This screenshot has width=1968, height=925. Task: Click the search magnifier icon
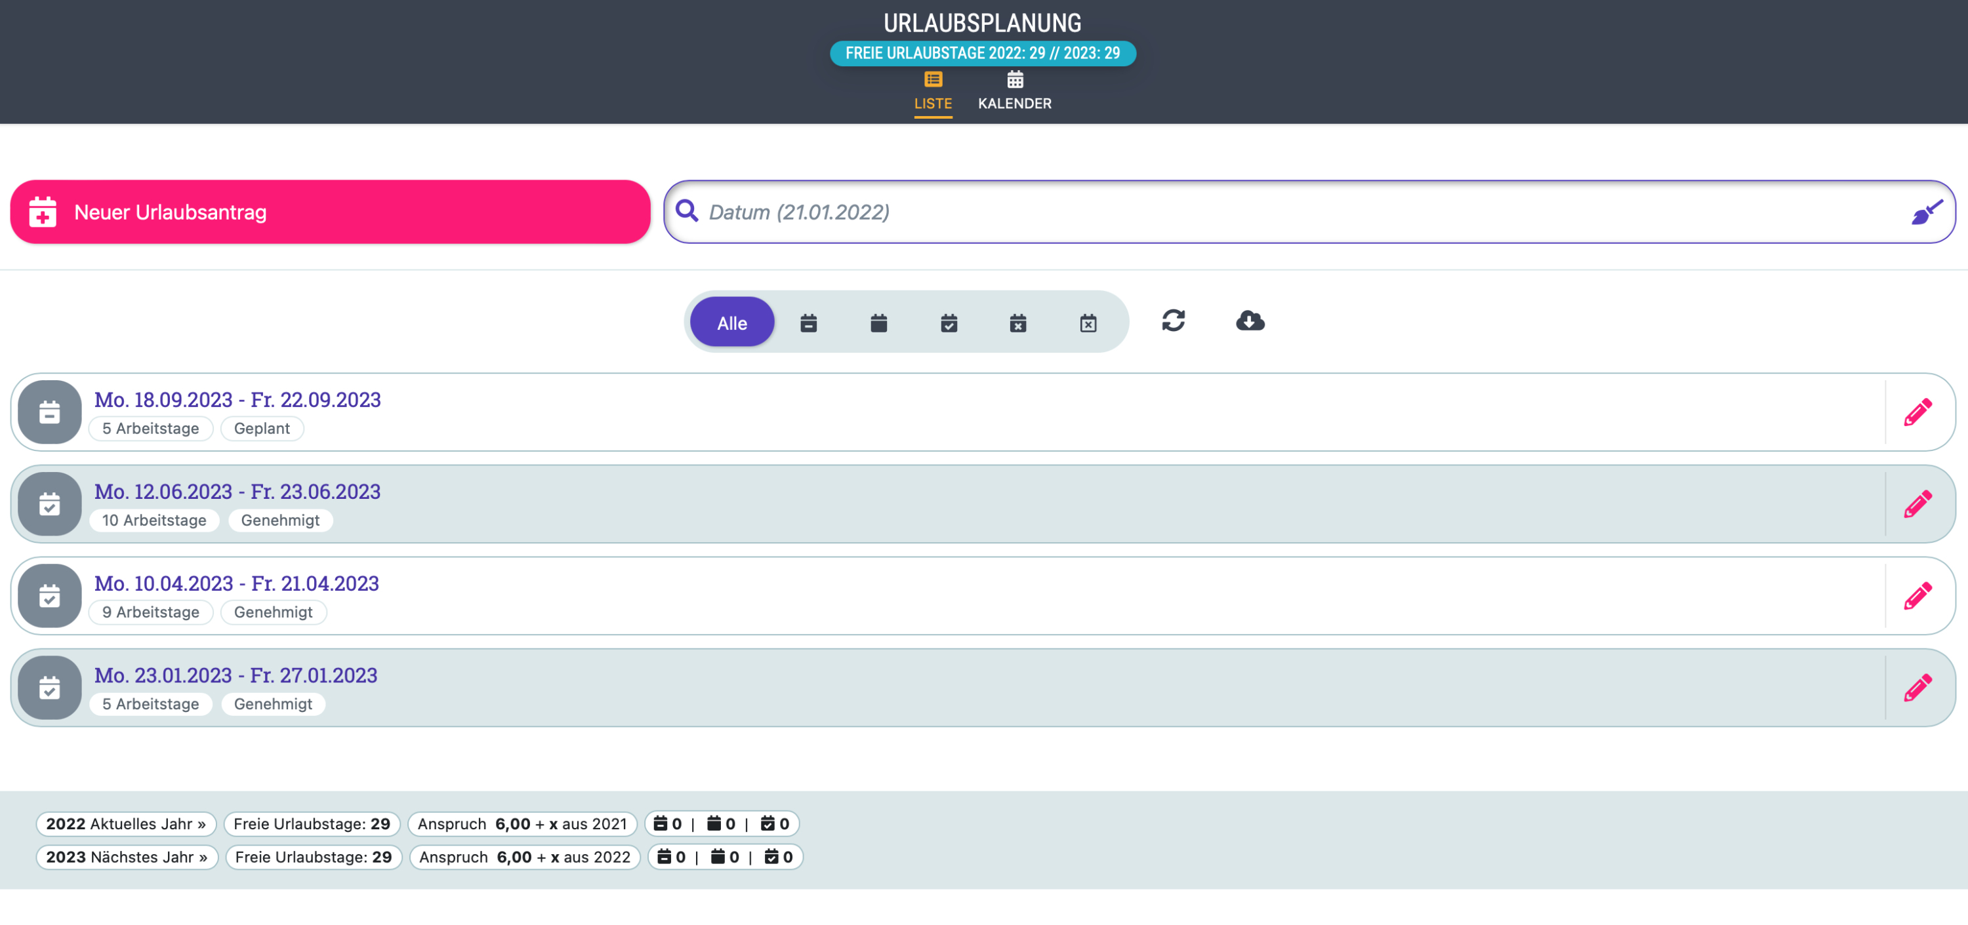pyautogui.click(x=687, y=211)
